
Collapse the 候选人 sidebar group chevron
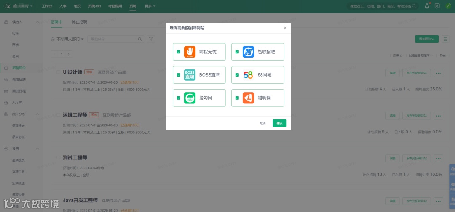pyautogui.click(x=37, y=22)
